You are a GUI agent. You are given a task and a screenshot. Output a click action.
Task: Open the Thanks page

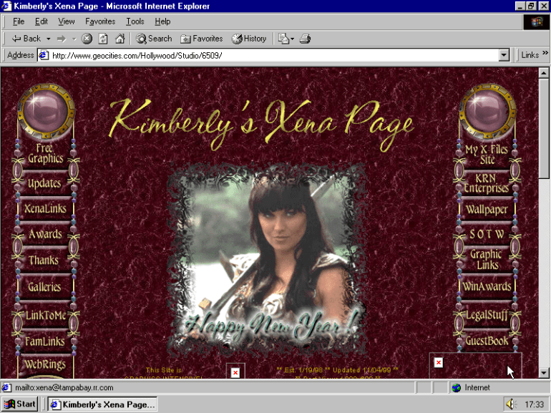[44, 260]
